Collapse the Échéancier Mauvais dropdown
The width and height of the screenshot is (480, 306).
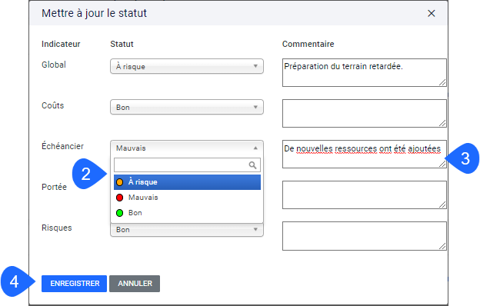187,148
